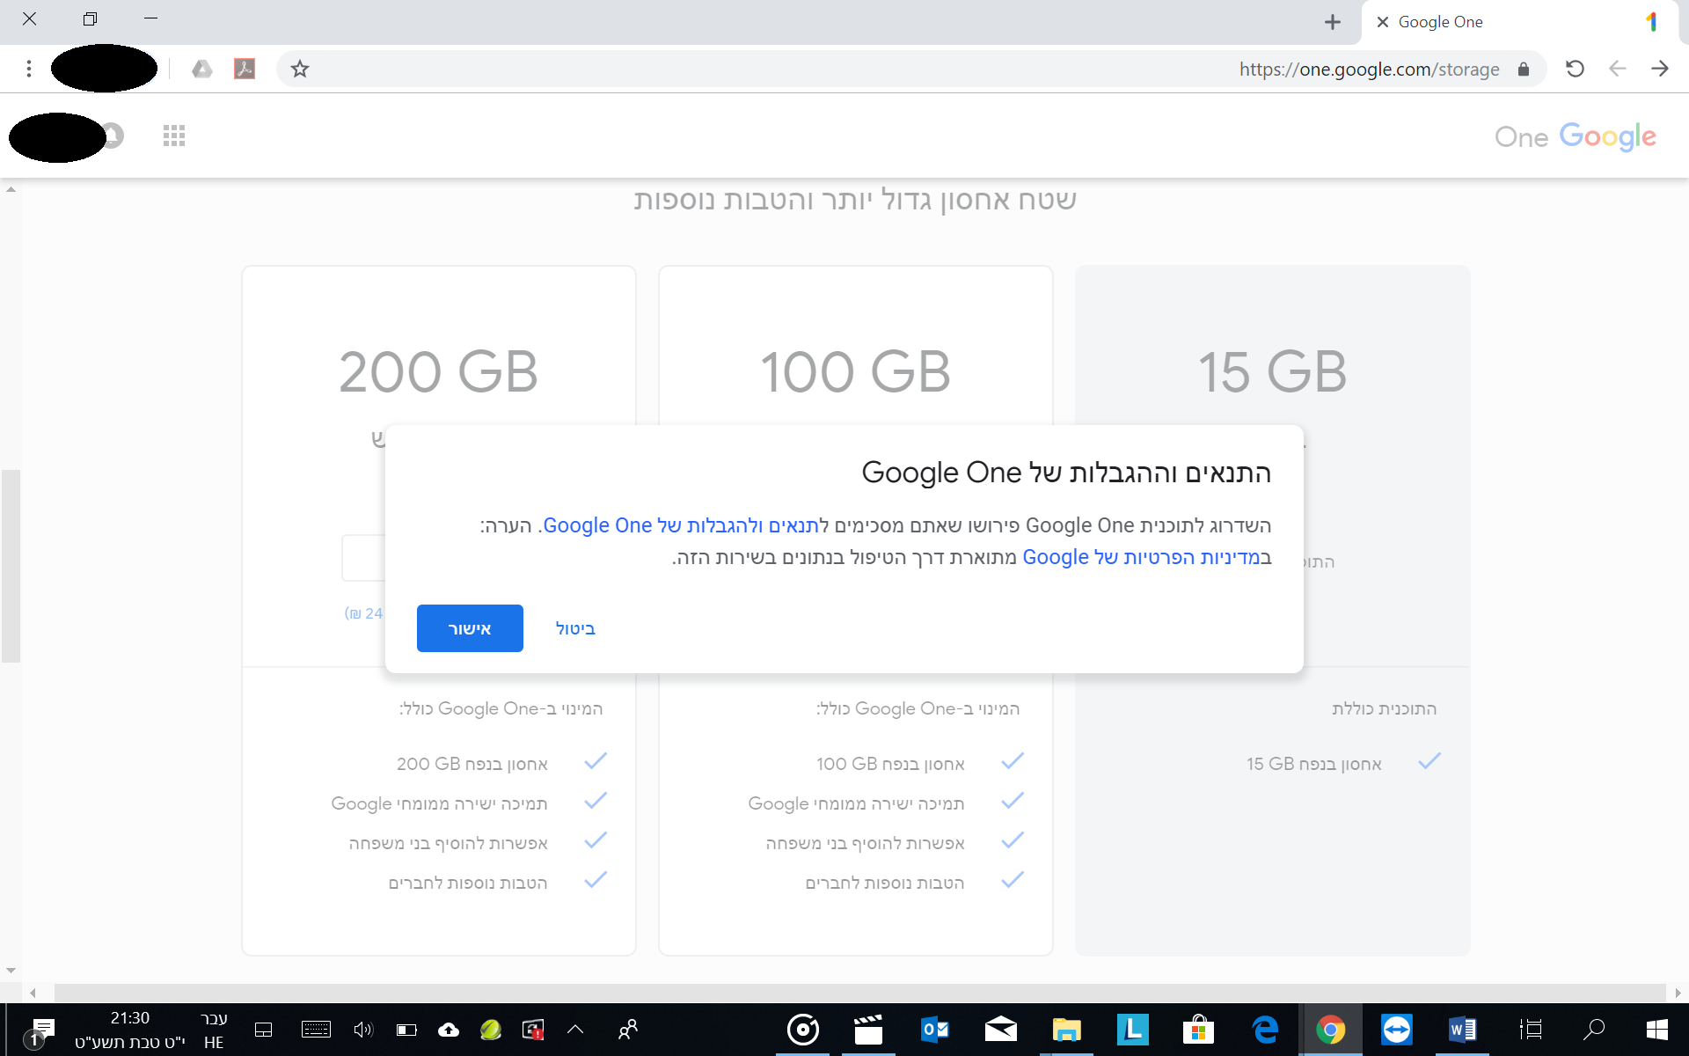Click the bookmark star icon
Screen dimensions: 1689x1056
click(x=300, y=69)
